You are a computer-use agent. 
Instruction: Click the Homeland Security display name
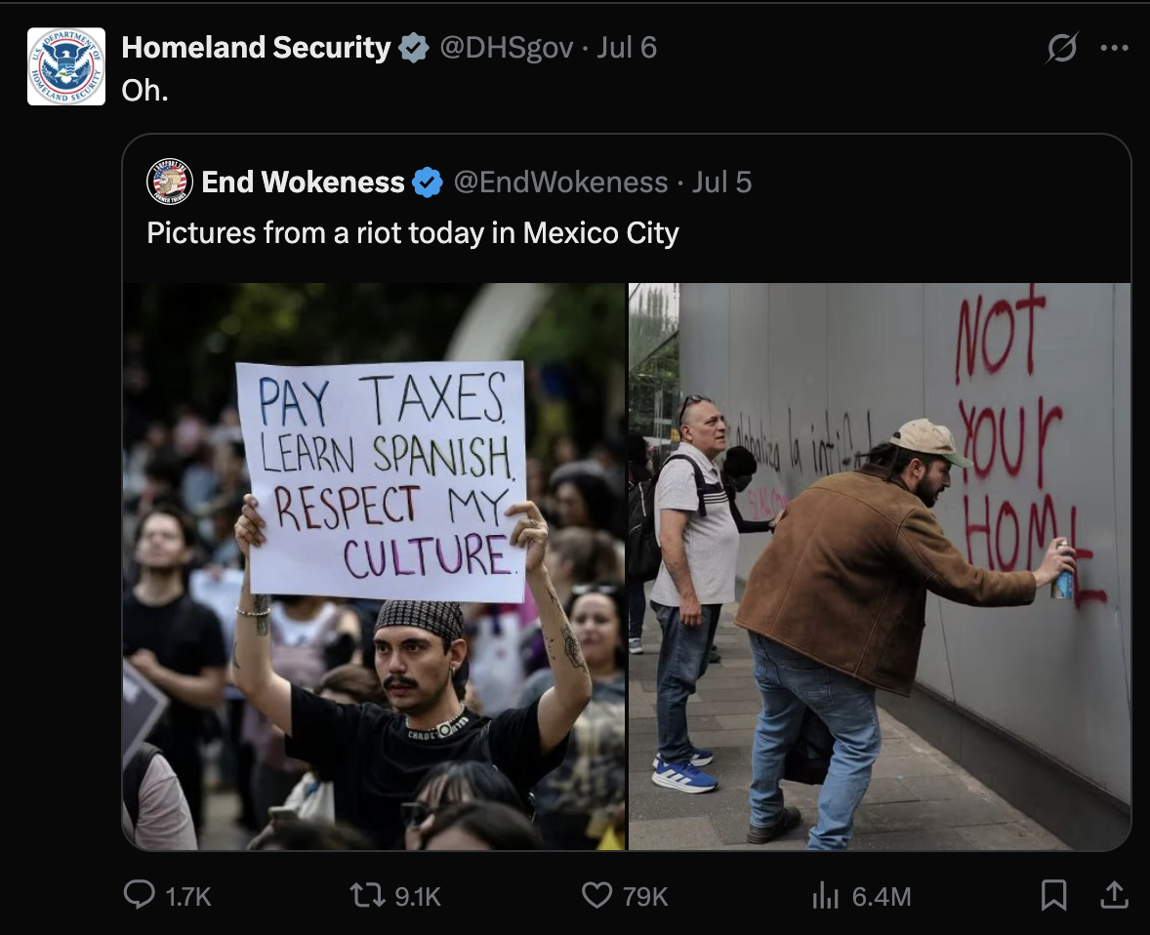tap(256, 48)
